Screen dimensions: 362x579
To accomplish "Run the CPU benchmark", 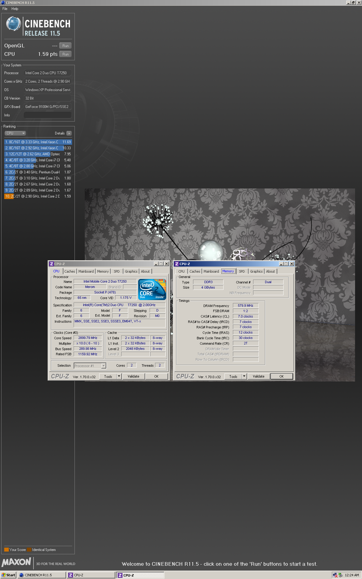I will click(x=65, y=54).
